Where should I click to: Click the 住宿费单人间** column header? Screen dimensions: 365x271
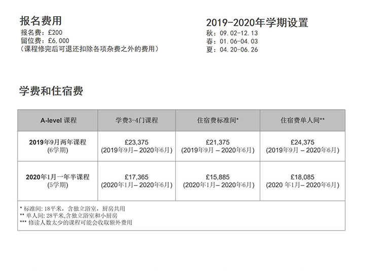[303, 120]
